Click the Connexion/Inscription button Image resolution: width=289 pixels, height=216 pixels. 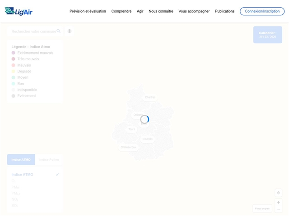pyautogui.click(x=262, y=11)
